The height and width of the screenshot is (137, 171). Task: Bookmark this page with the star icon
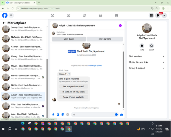(x=157, y=9)
